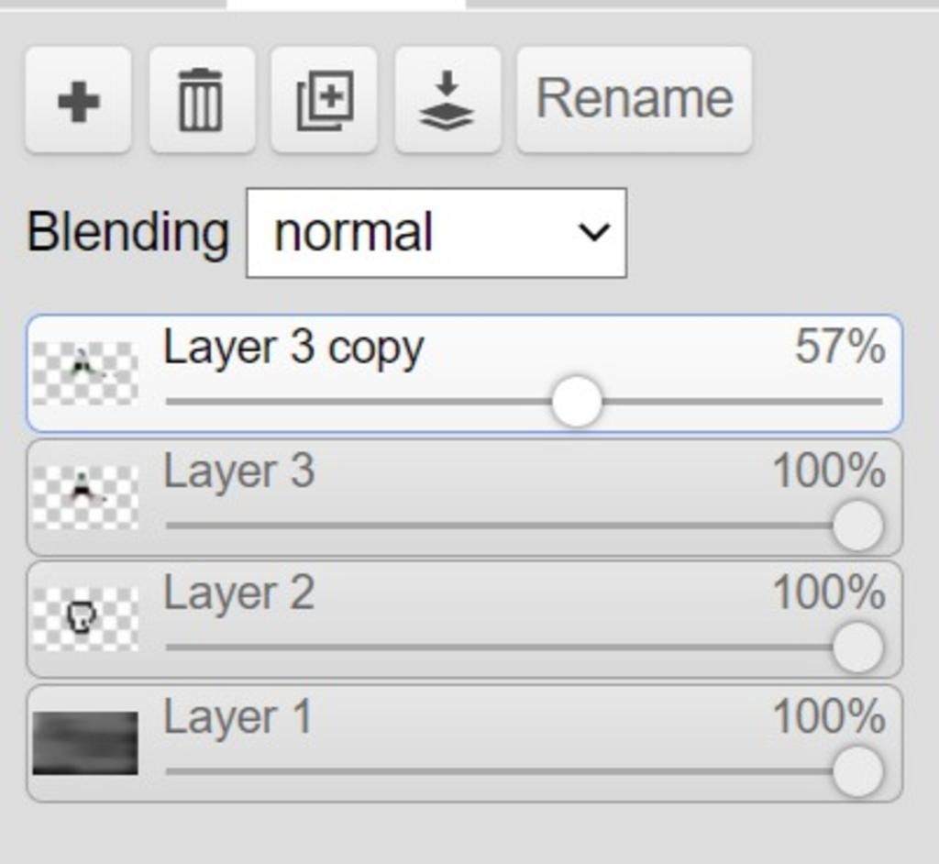Duplicate the selected layer icon
The height and width of the screenshot is (864, 939).
tap(324, 100)
